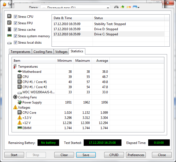Click the Close button at the bottom
176x162 pixels.
point(162,155)
